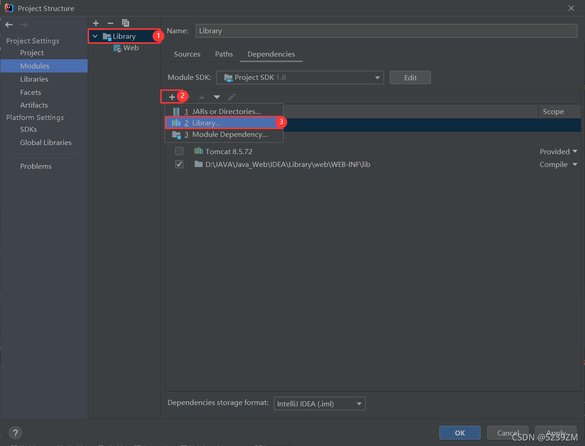This screenshot has width=585, height=446.
Task: Go back with the left arrow icon
Action: (9, 25)
